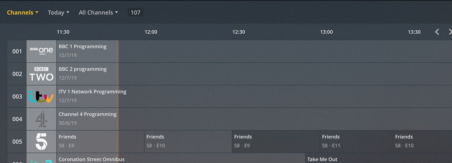Click the 107 channel count badge

135,12
